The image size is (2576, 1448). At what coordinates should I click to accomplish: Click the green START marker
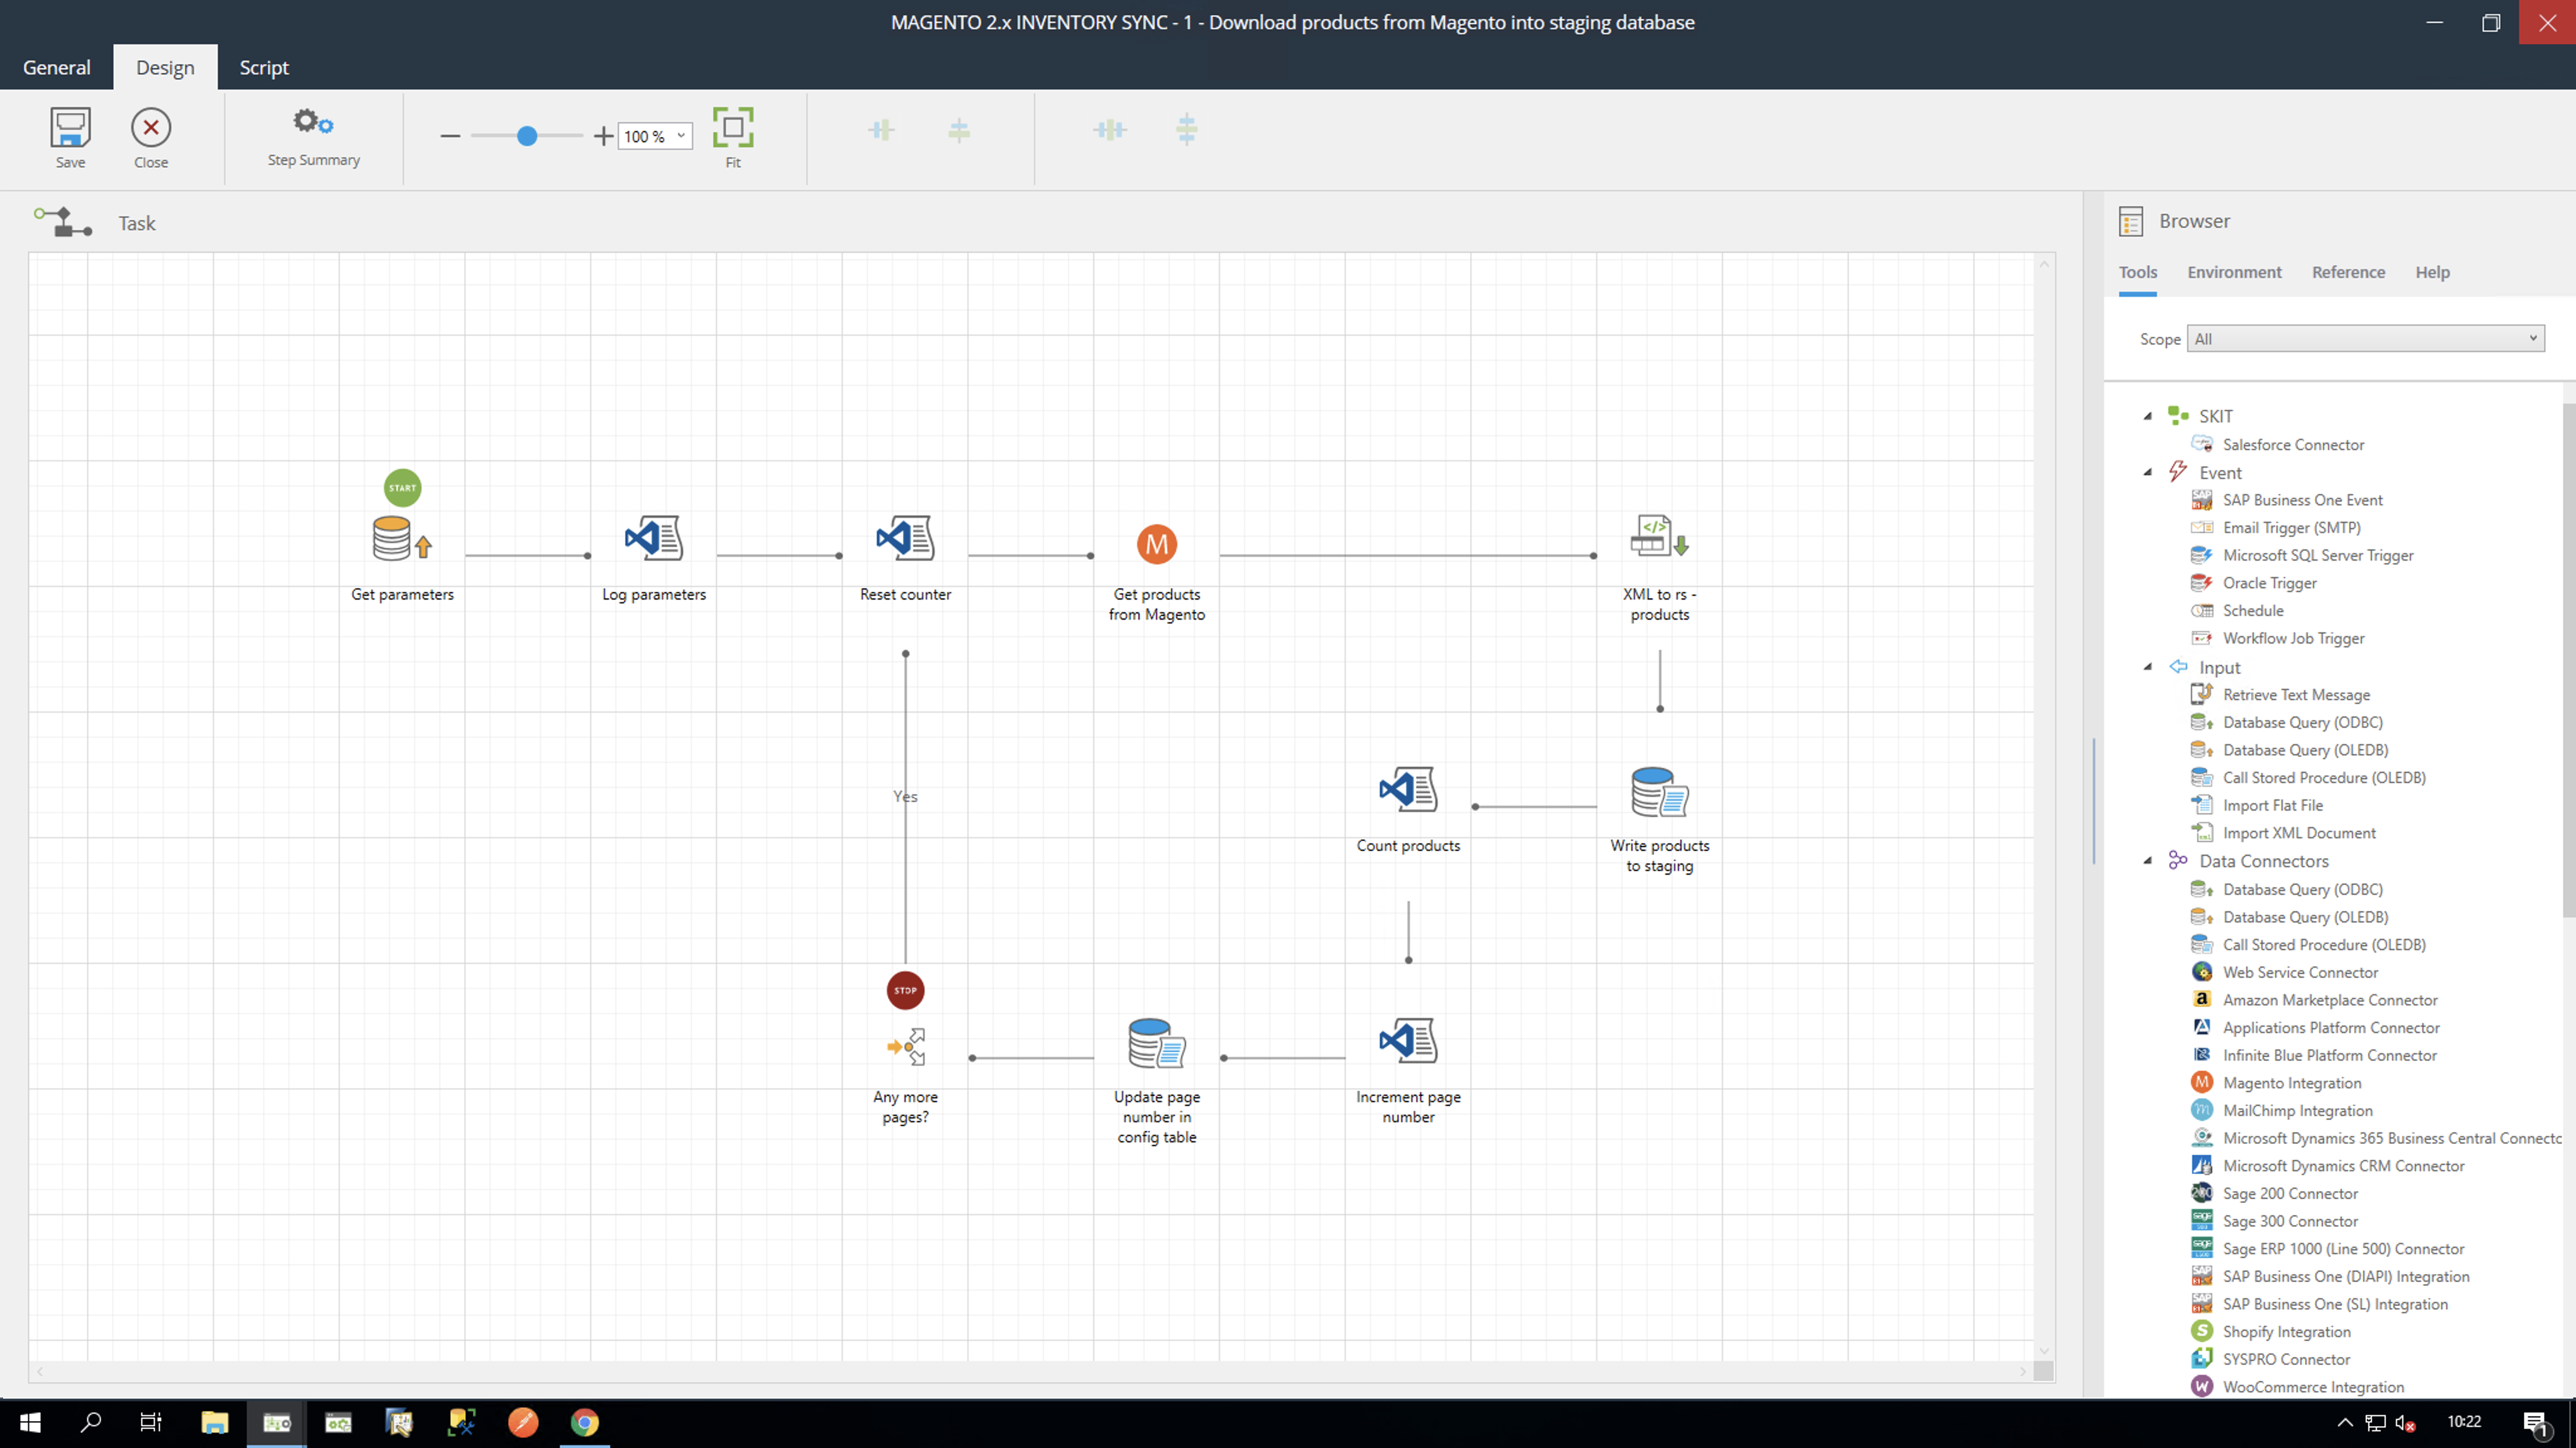click(x=402, y=488)
